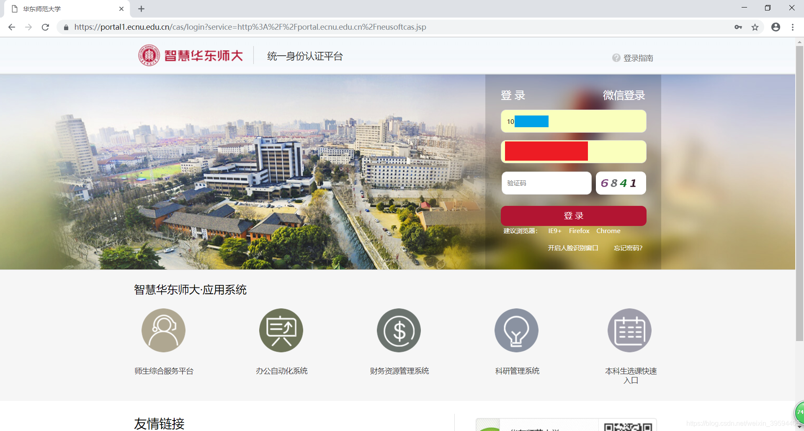Click the password input field
804x431 pixels.
coord(574,151)
